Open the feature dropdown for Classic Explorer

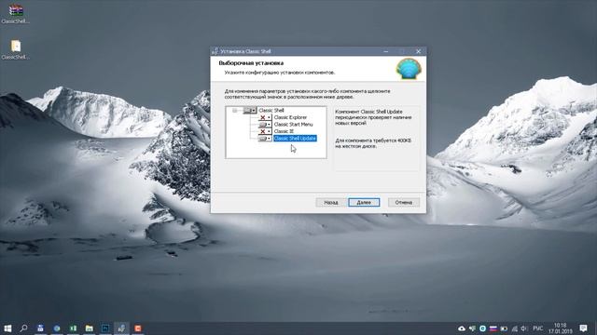[x=265, y=117]
